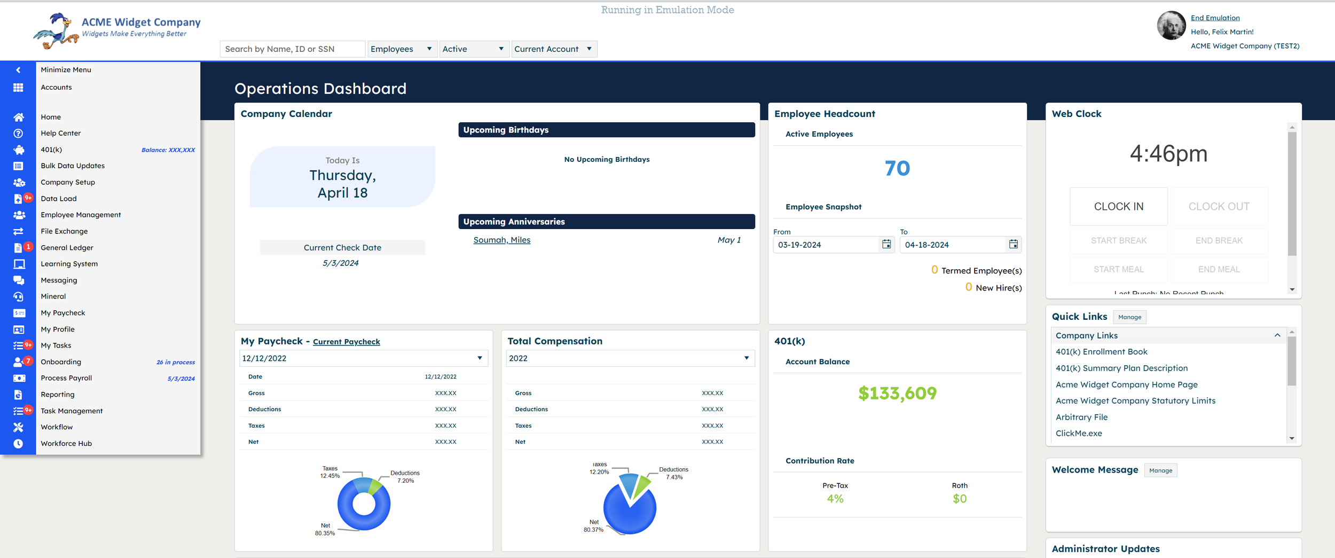Click the File Exchange arrows icon

(x=19, y=231)
